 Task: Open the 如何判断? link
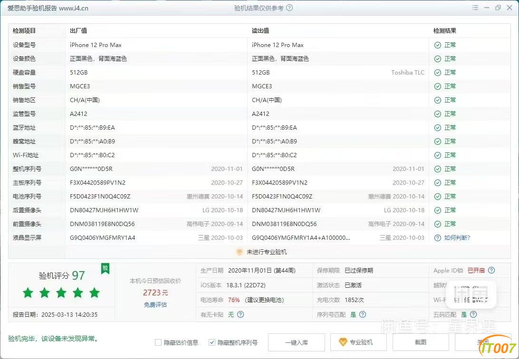[x=457, y=238]
